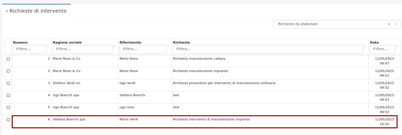
Task: Open request from Stefano Bianchi spa
Action: (69, 119)
